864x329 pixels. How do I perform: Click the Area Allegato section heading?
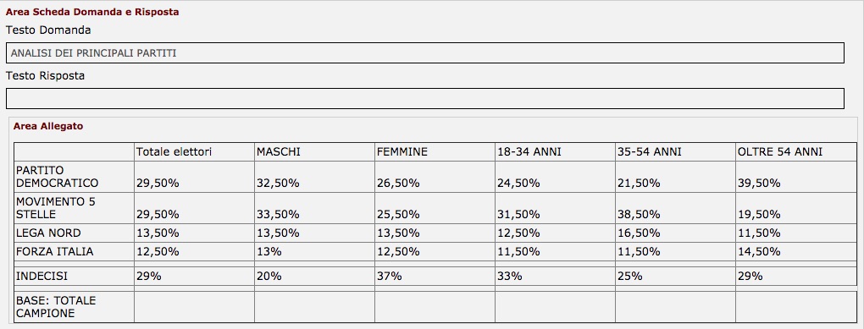[x=48, y=126]
